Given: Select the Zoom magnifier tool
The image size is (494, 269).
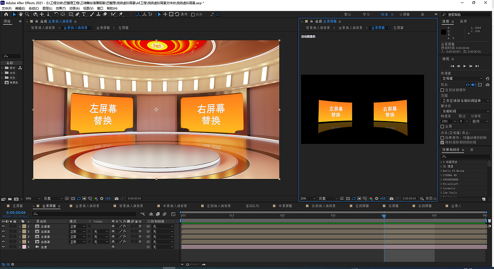Looking at the screenshot, I should coord(27,14).
